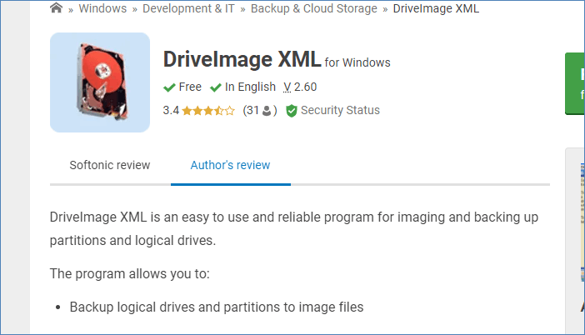The height and width of the screenshot is (335, 585).
Task: Click 'The program allows you to:' text
Action: tap(129, 274)
